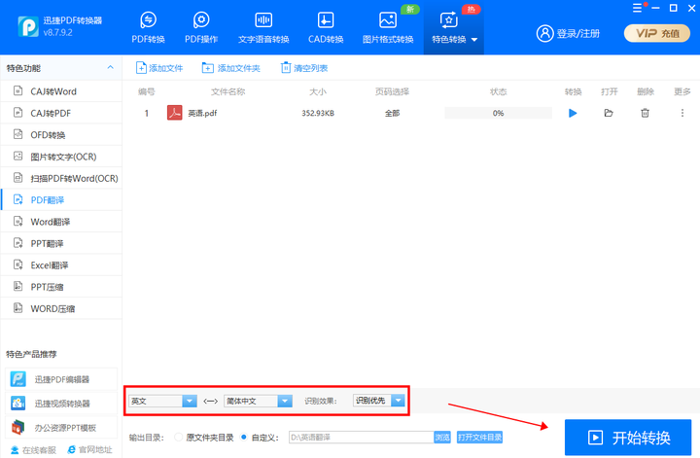Click the VIP充值 button

[x=656, y=33]
